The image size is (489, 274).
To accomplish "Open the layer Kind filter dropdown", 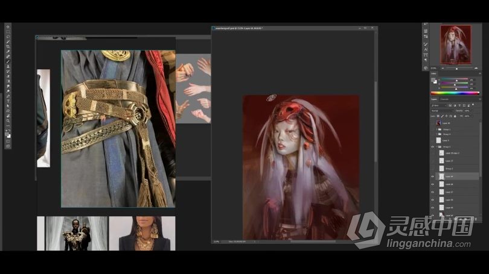I will [x=439, y=105].
